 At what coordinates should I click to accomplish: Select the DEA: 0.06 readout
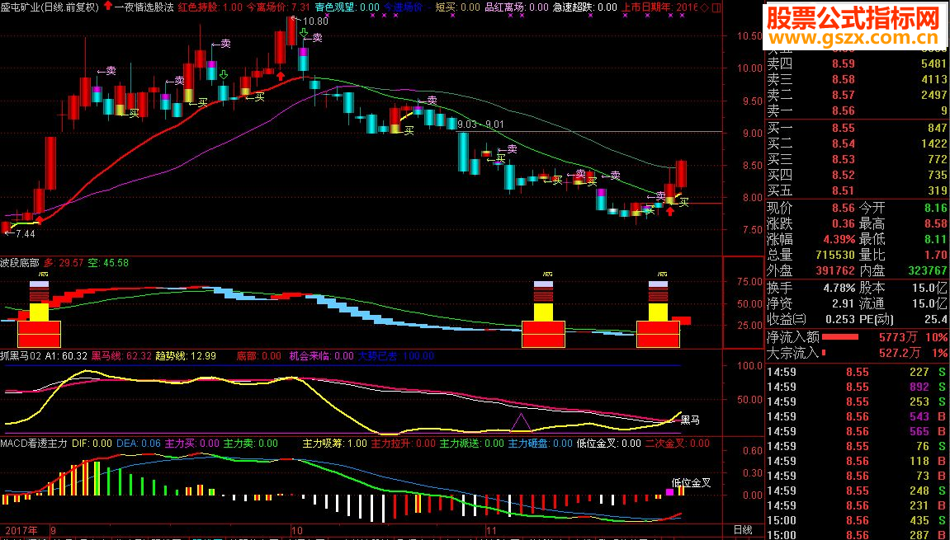tap(138, 444)
